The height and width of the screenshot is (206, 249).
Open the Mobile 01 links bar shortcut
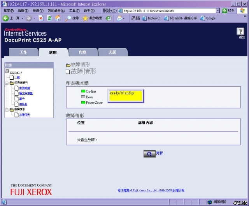[151, 18]
